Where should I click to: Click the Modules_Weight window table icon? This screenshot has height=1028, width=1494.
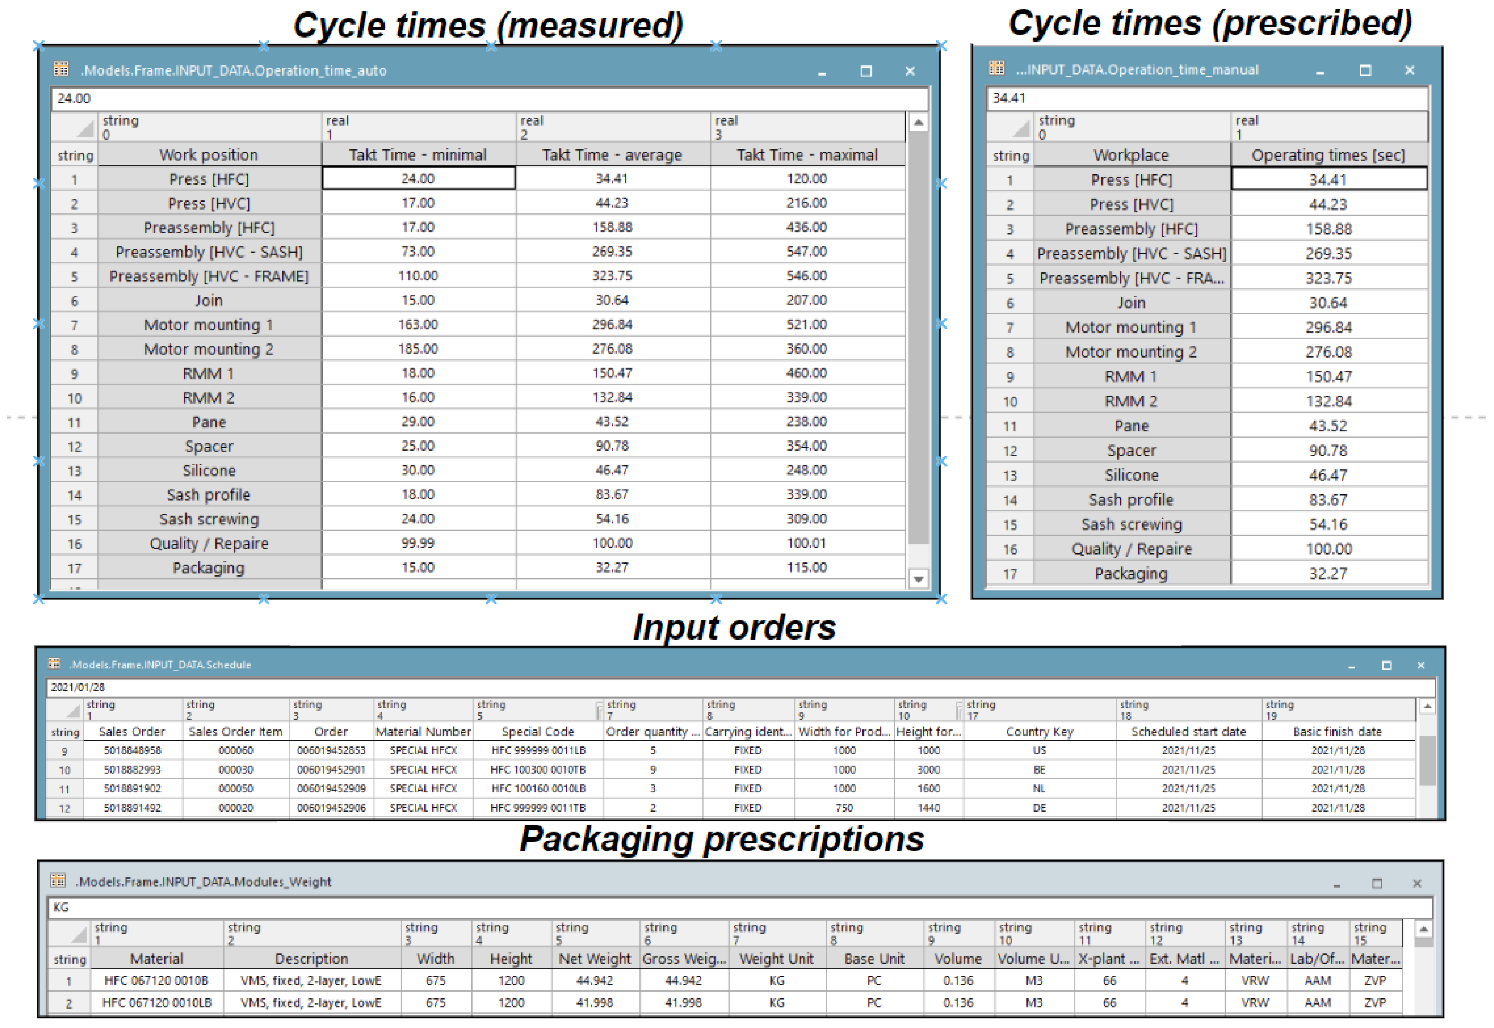point(58,880)
